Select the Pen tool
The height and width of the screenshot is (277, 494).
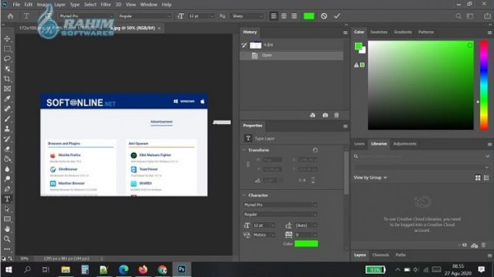click(8, 189)
